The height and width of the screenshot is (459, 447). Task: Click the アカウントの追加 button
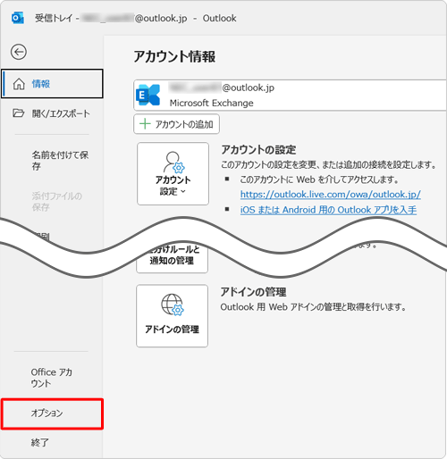point(176,124)
